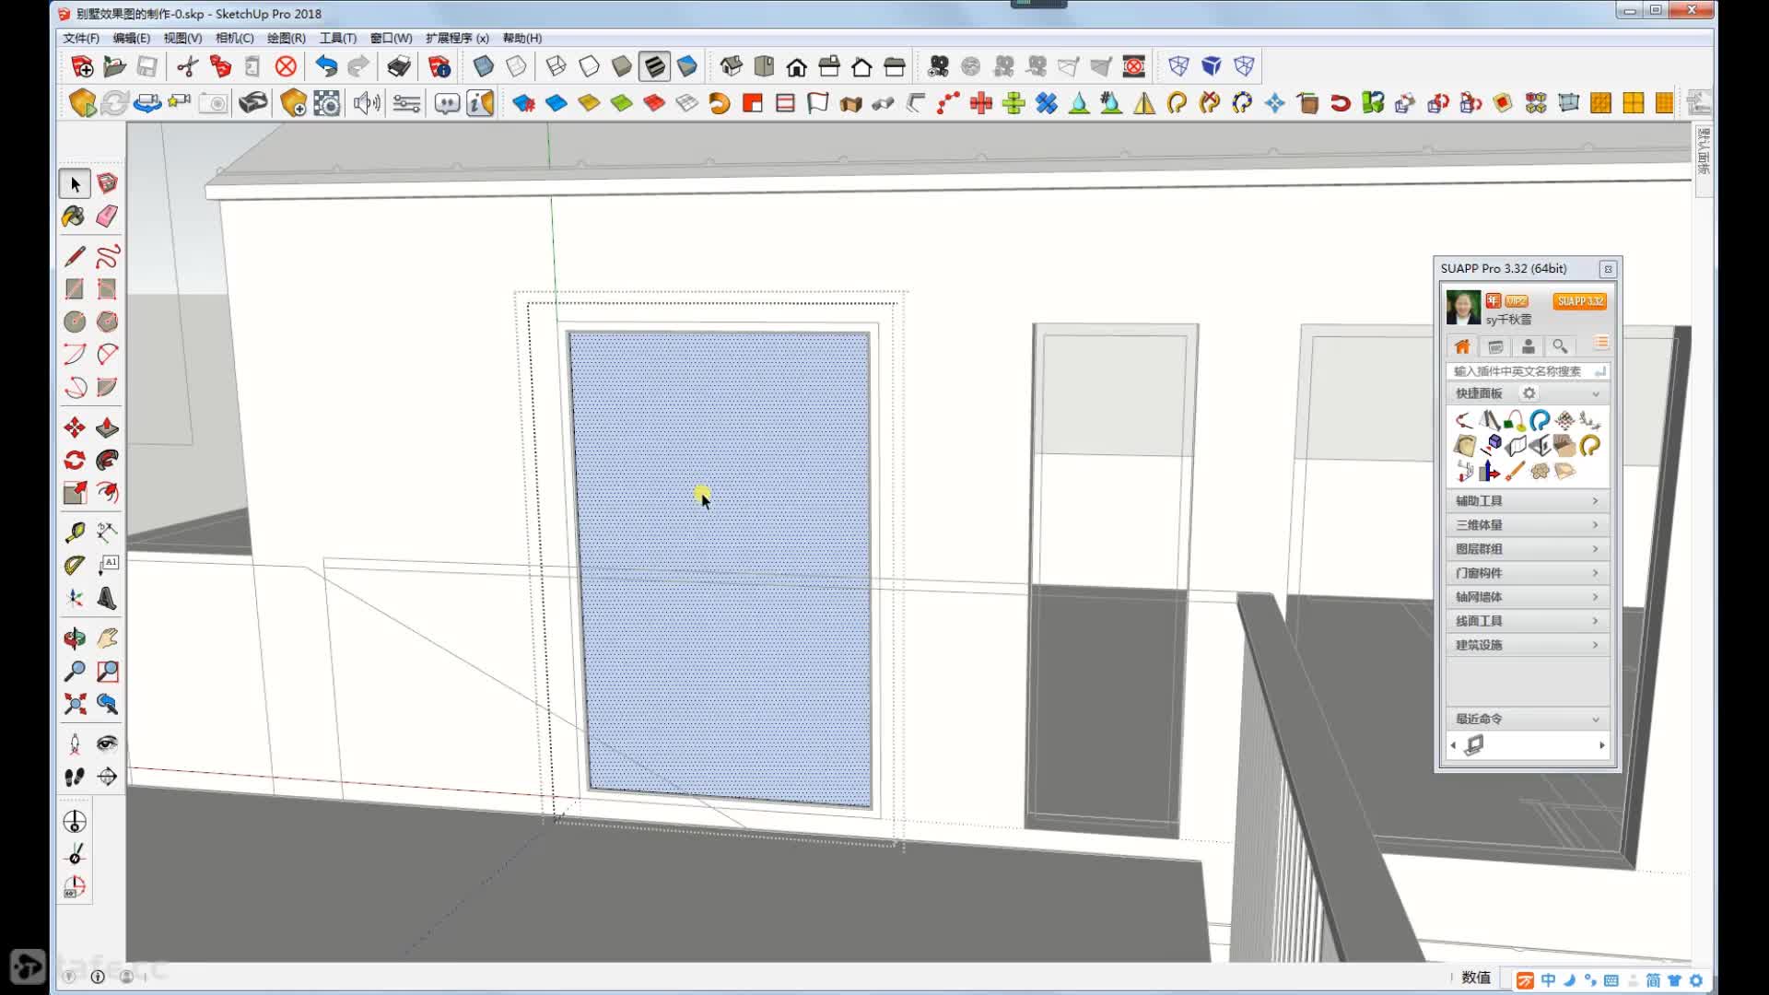Select the arrow Select tool
The height and width of the screenshot is (995, 1769).
pos(75,184)
